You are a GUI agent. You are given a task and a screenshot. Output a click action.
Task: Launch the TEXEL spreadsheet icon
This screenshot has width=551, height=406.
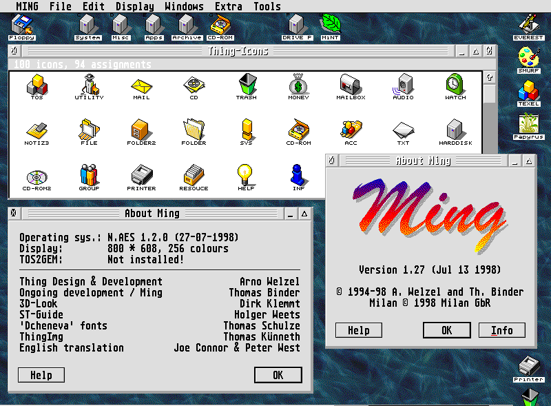[528, 94]
